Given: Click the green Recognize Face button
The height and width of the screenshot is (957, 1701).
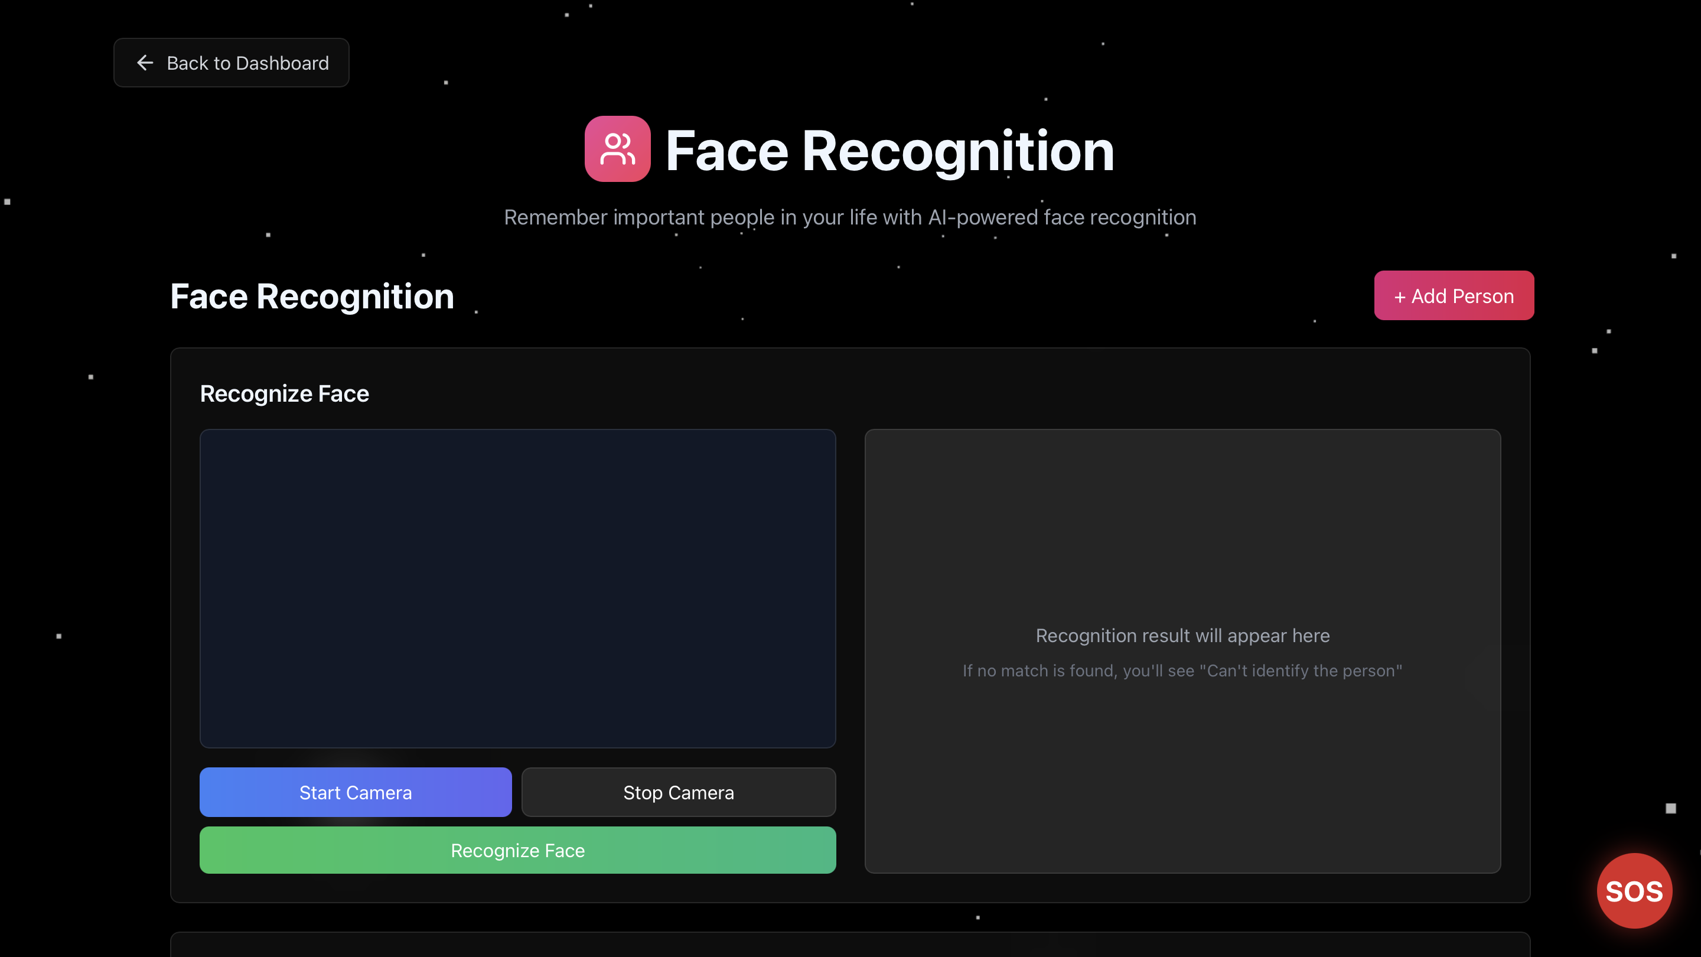Looking at the screenshot, I should pyautogui.click(x=517, y=850).
